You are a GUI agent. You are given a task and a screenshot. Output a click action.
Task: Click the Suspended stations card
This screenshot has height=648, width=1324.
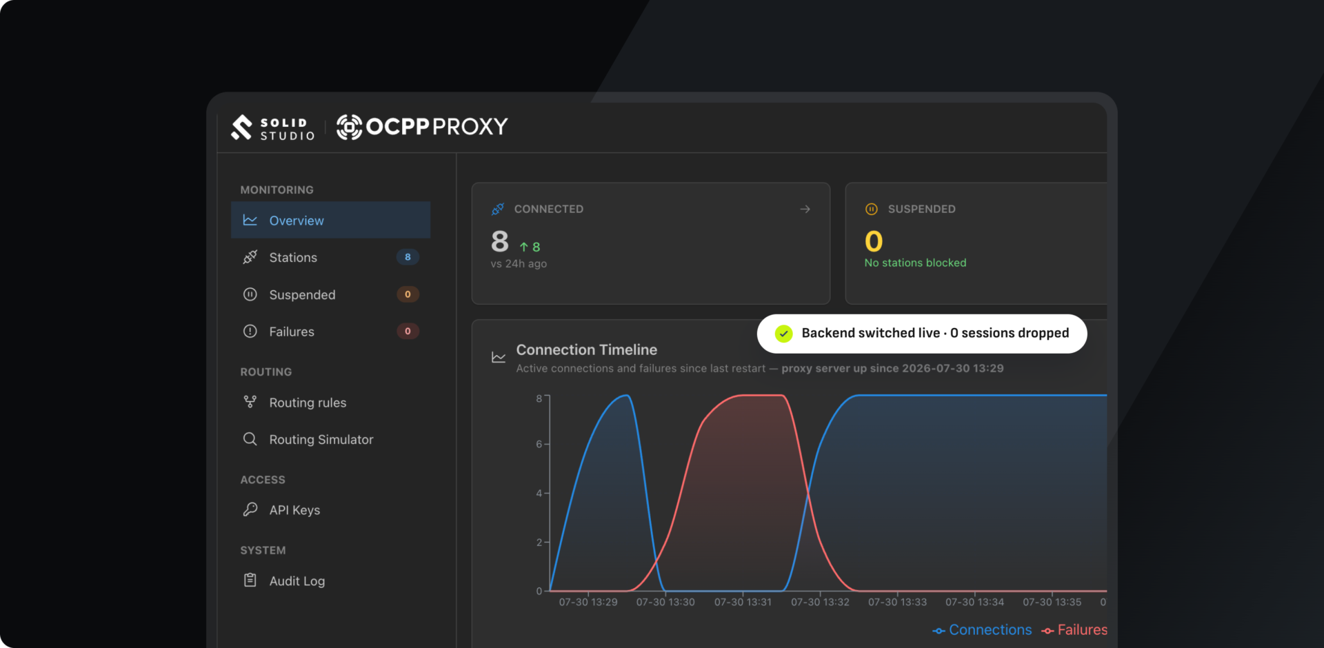976,243
